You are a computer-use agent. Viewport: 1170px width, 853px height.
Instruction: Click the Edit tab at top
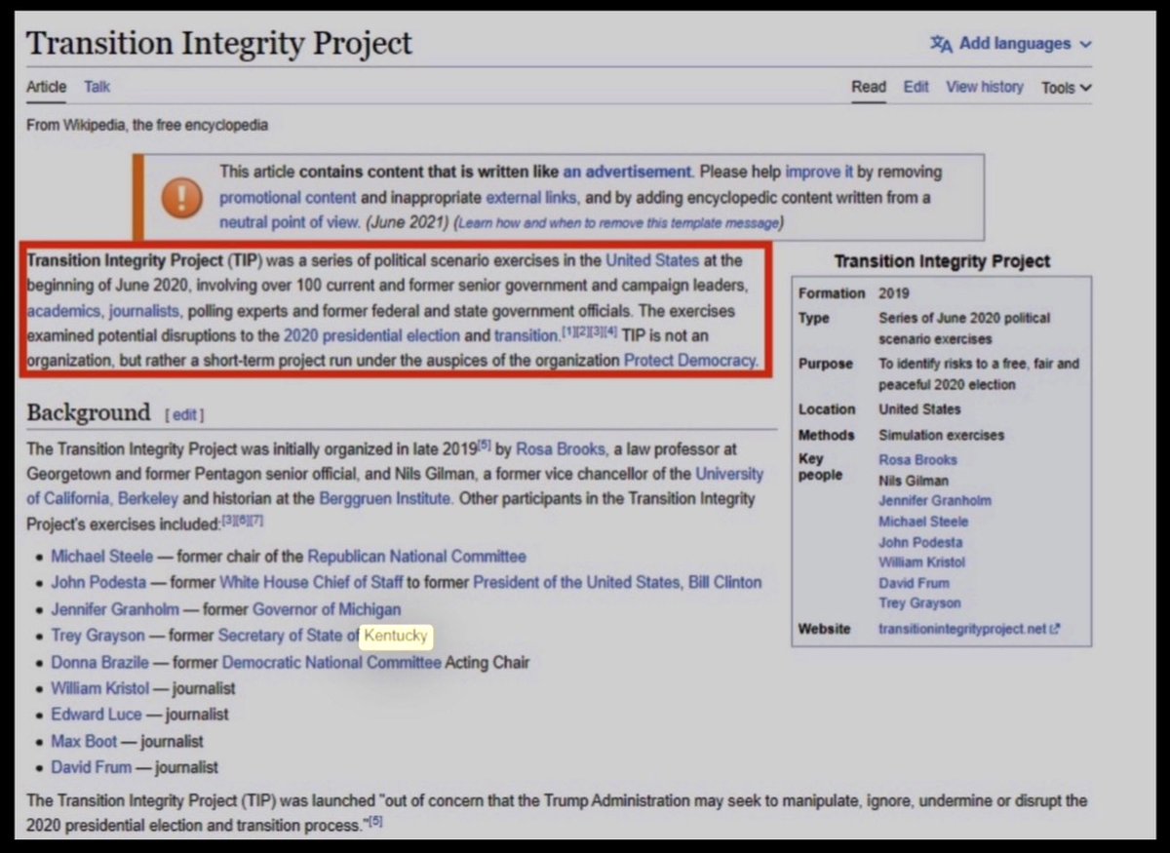click(916, 87)
